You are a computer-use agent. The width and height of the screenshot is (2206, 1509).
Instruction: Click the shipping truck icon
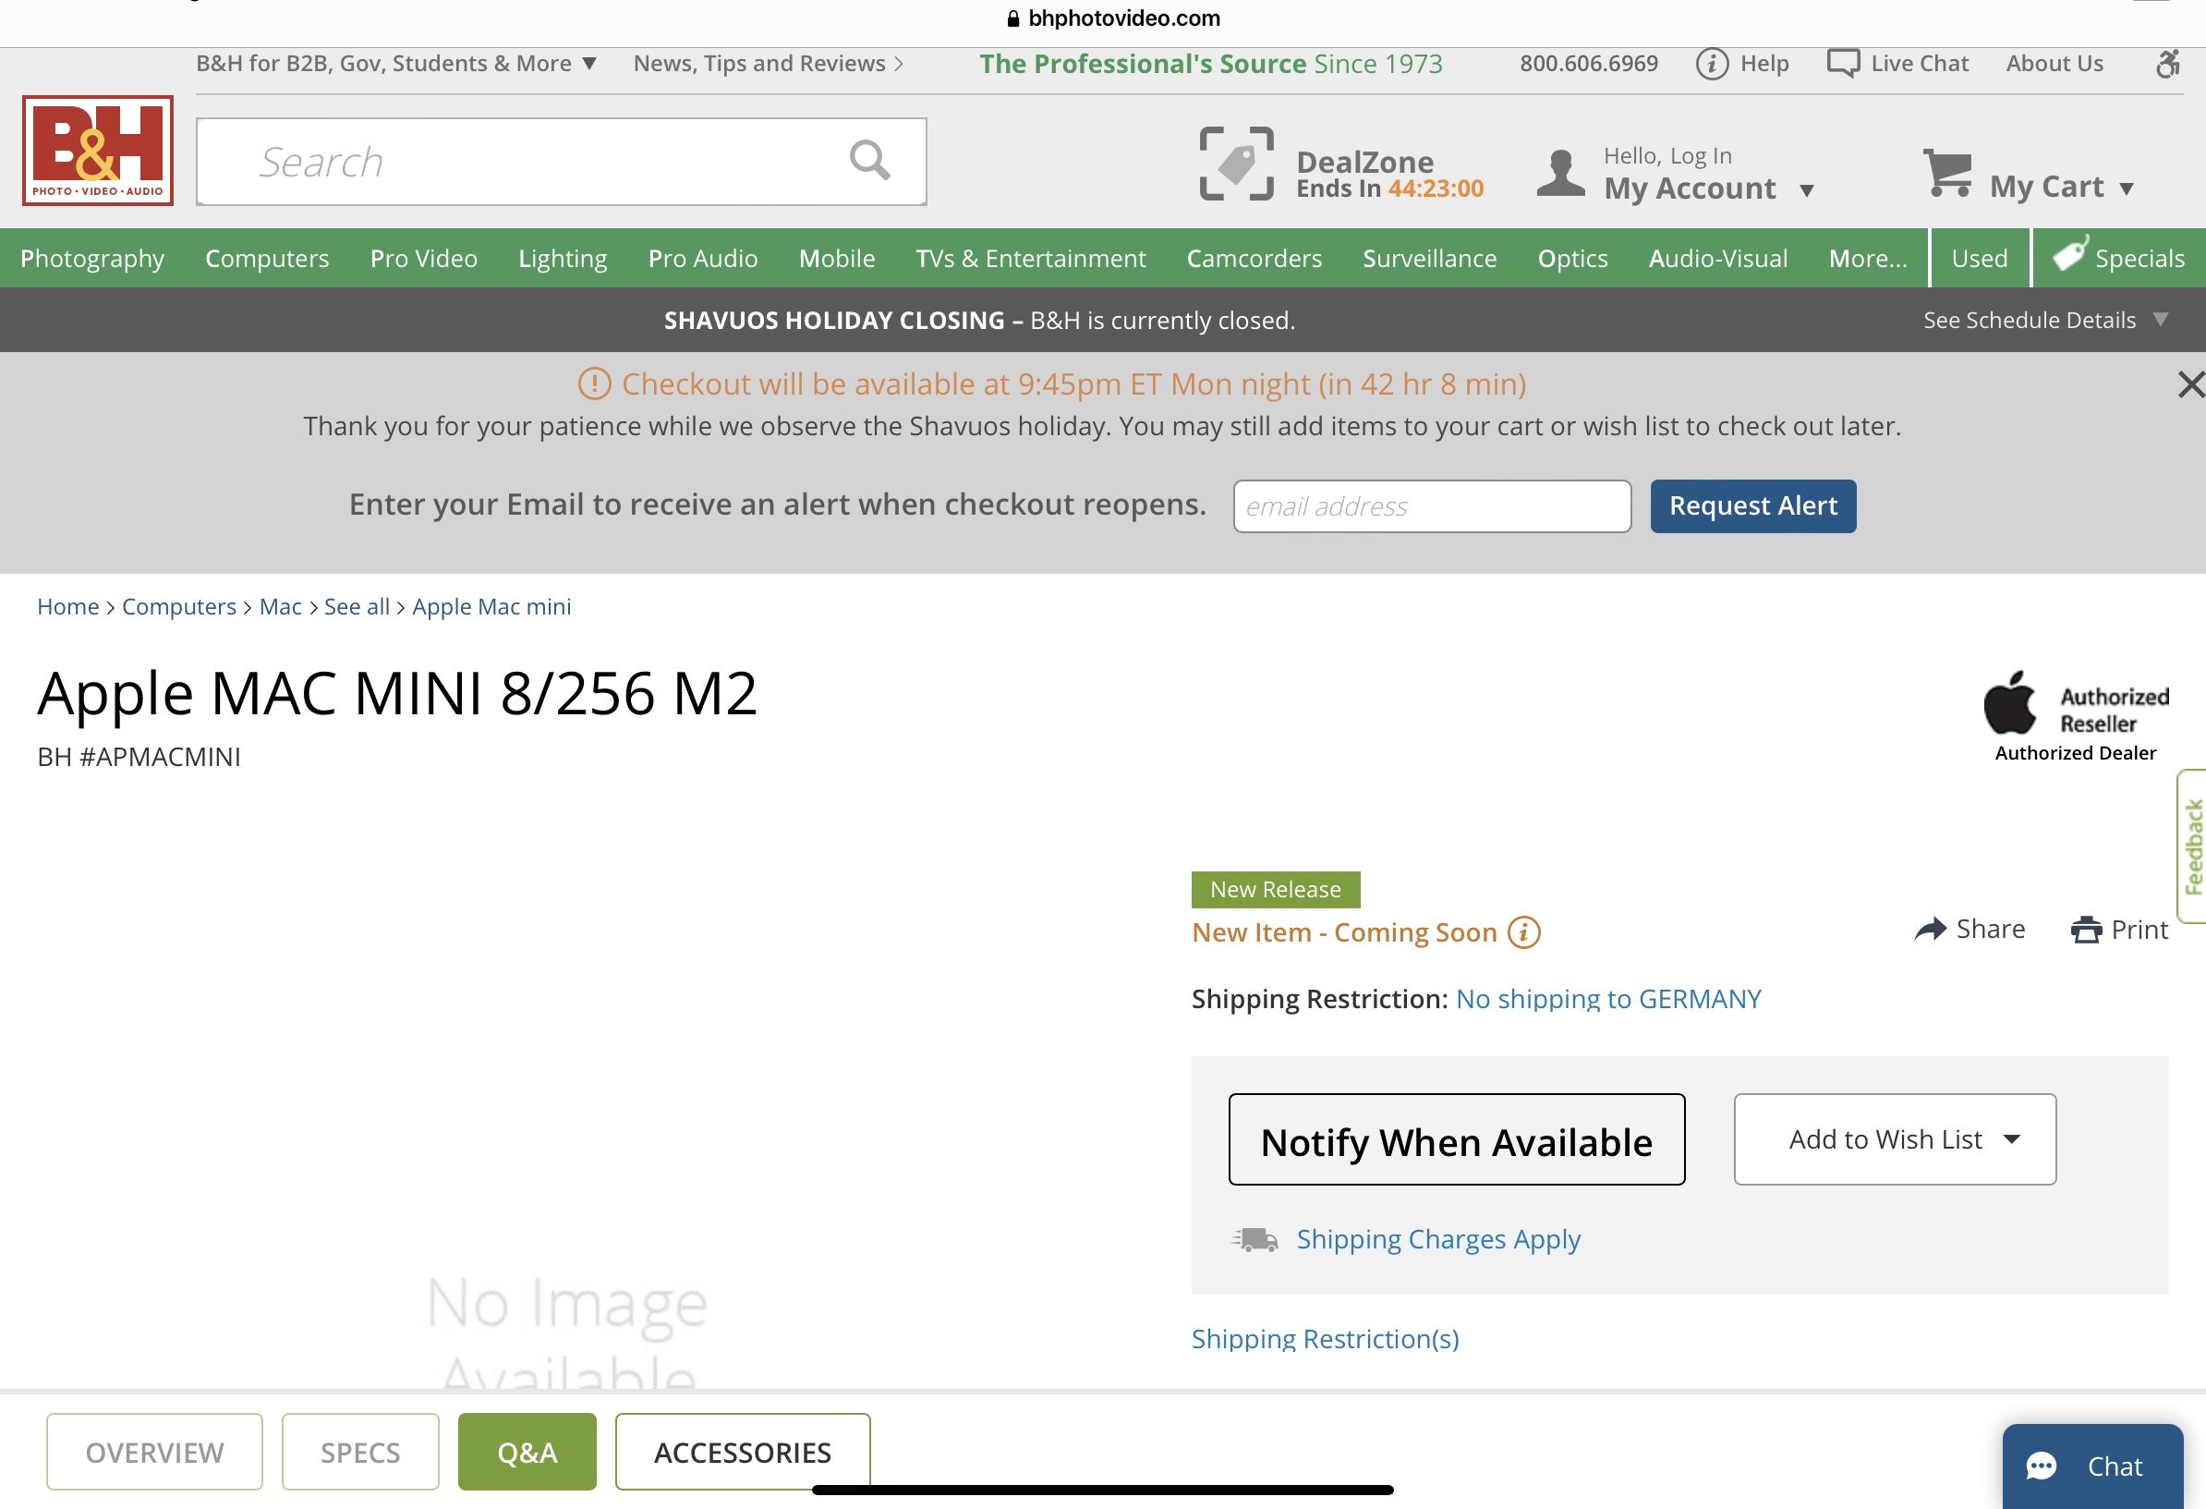1255,1238
